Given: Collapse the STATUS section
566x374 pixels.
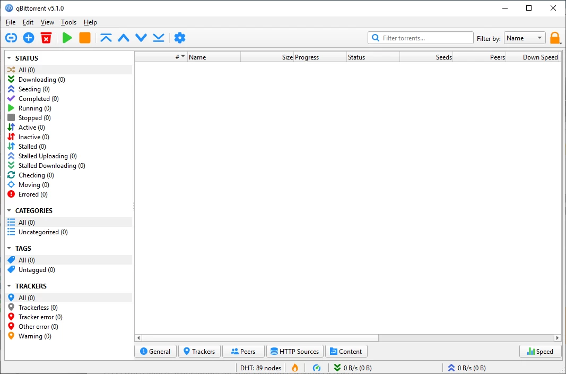Looking at the screenshot, I should pos(9,58).
